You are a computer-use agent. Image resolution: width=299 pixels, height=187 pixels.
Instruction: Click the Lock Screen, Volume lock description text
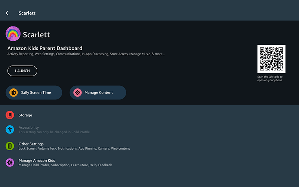coord(74,148)
